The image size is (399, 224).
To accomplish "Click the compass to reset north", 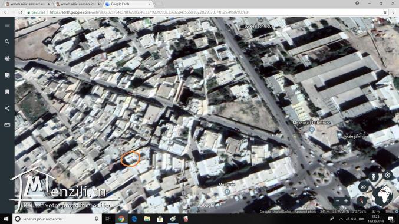I will [361, 201].
